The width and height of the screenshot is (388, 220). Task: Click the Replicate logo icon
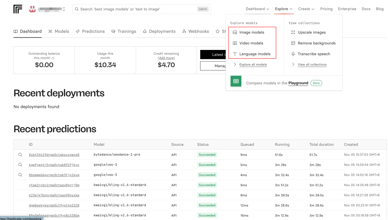tap(18, 9)
